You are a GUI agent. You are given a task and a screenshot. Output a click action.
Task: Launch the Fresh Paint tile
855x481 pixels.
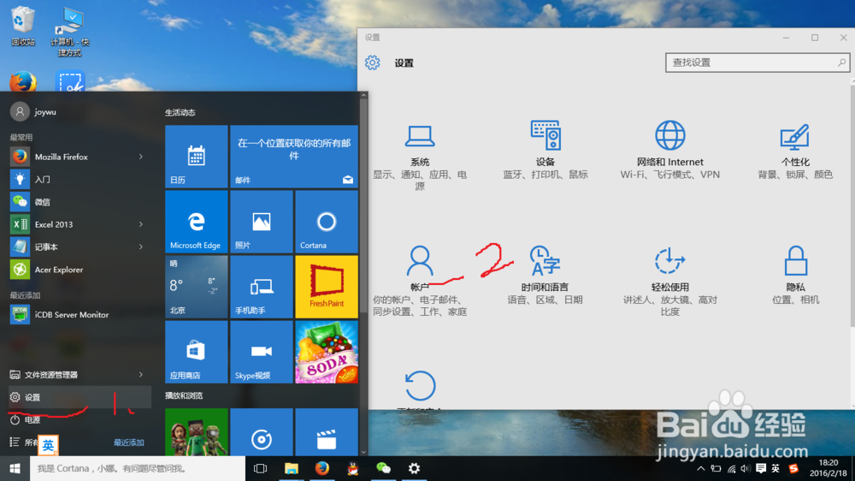point(326,287)
